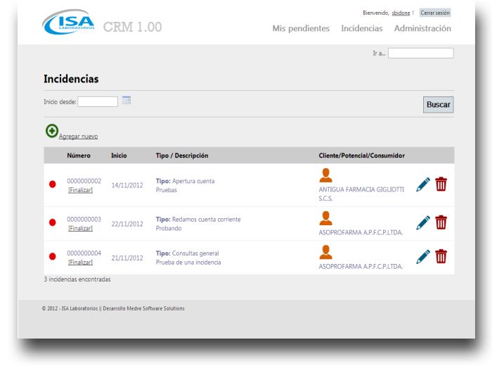Focus the Inicio desde date field

pos(98,101)
